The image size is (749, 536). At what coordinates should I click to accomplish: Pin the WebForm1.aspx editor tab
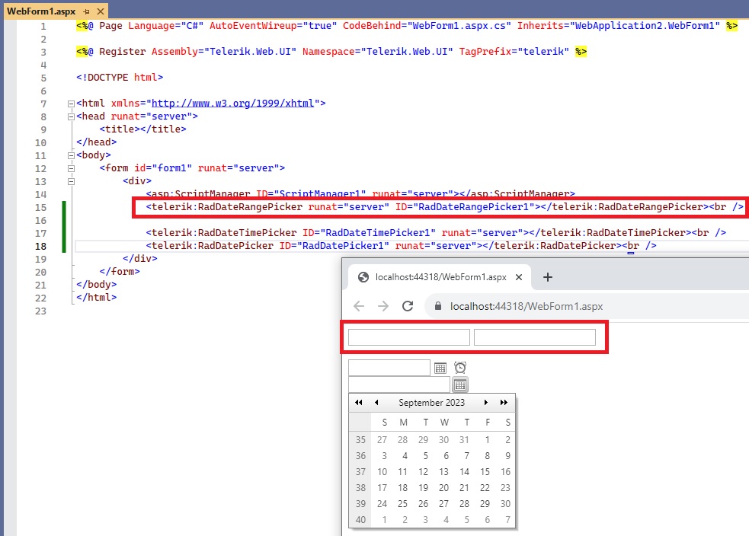tap(86, 12)
